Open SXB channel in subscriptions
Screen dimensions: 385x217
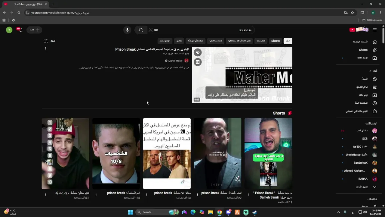coord(365,139)
